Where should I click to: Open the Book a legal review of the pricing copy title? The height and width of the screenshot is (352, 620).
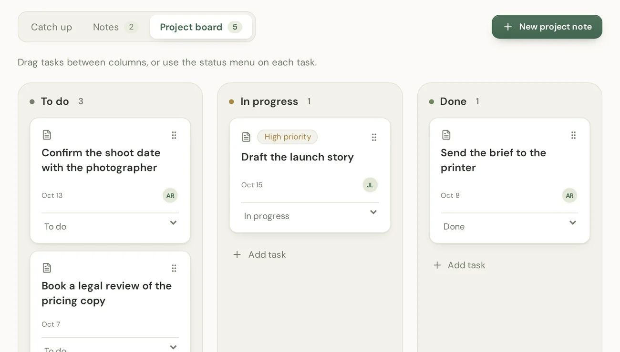107,293
